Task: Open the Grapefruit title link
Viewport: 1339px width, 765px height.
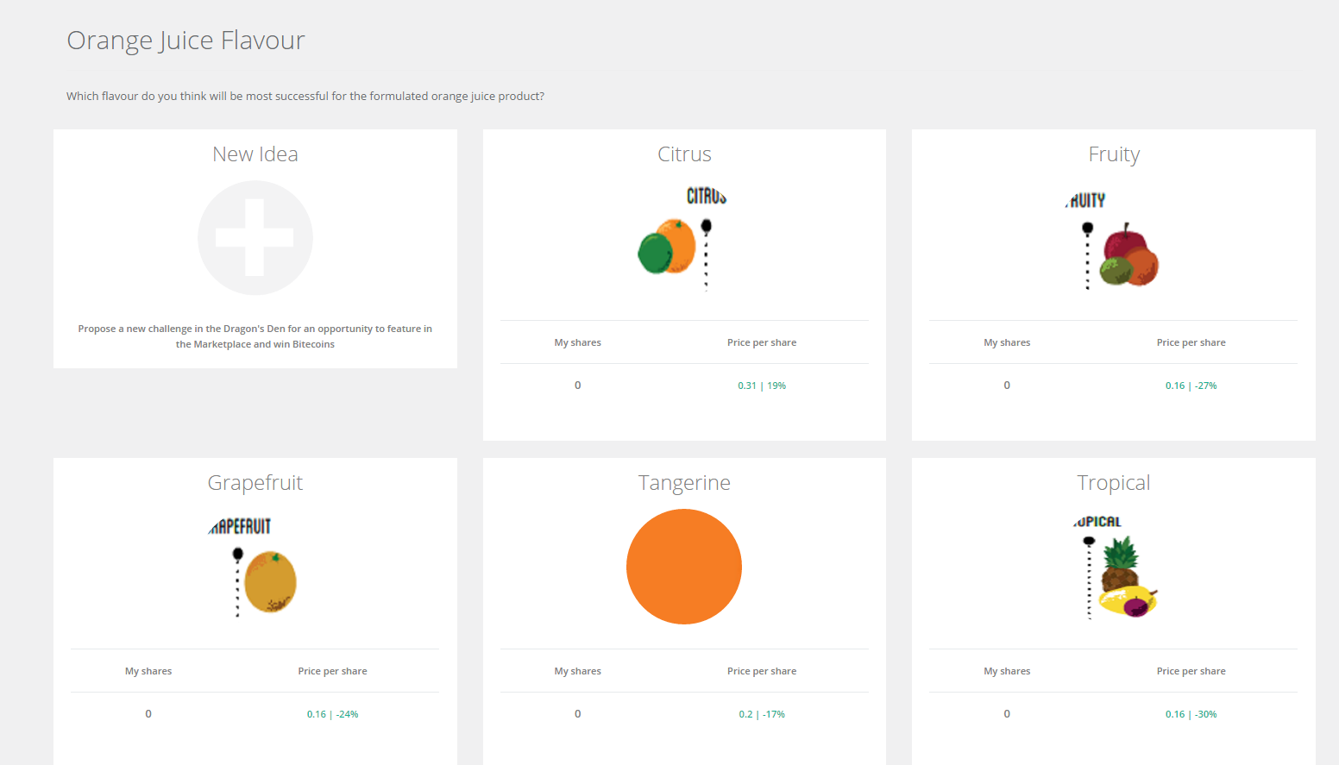Action: click(x=255, y=483)
